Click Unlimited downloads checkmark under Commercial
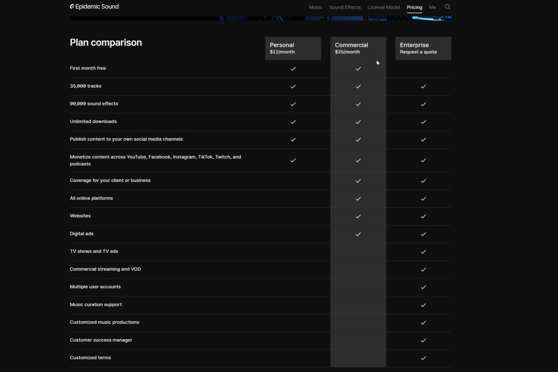This screenshot has height=372, width=558. tap(358, 122)
